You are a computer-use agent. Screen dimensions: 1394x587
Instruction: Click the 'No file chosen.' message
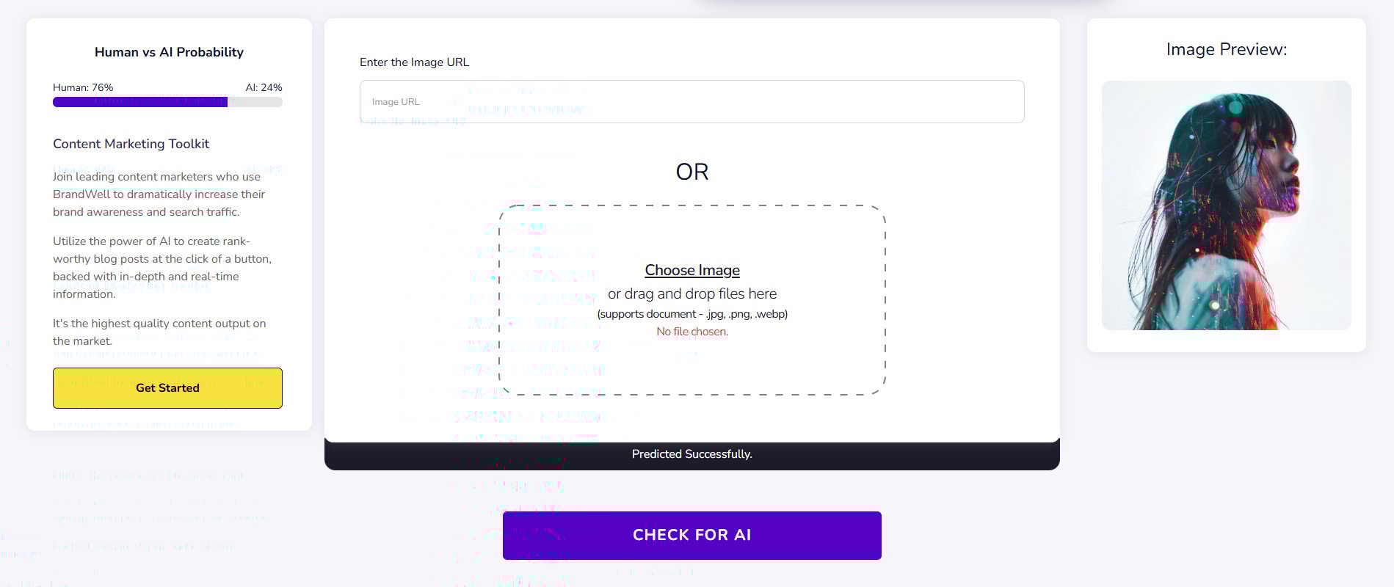pyautogui.click(x=691, y=332)
